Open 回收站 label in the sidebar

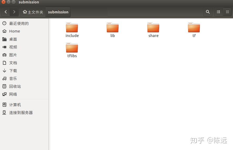point(15,86)
